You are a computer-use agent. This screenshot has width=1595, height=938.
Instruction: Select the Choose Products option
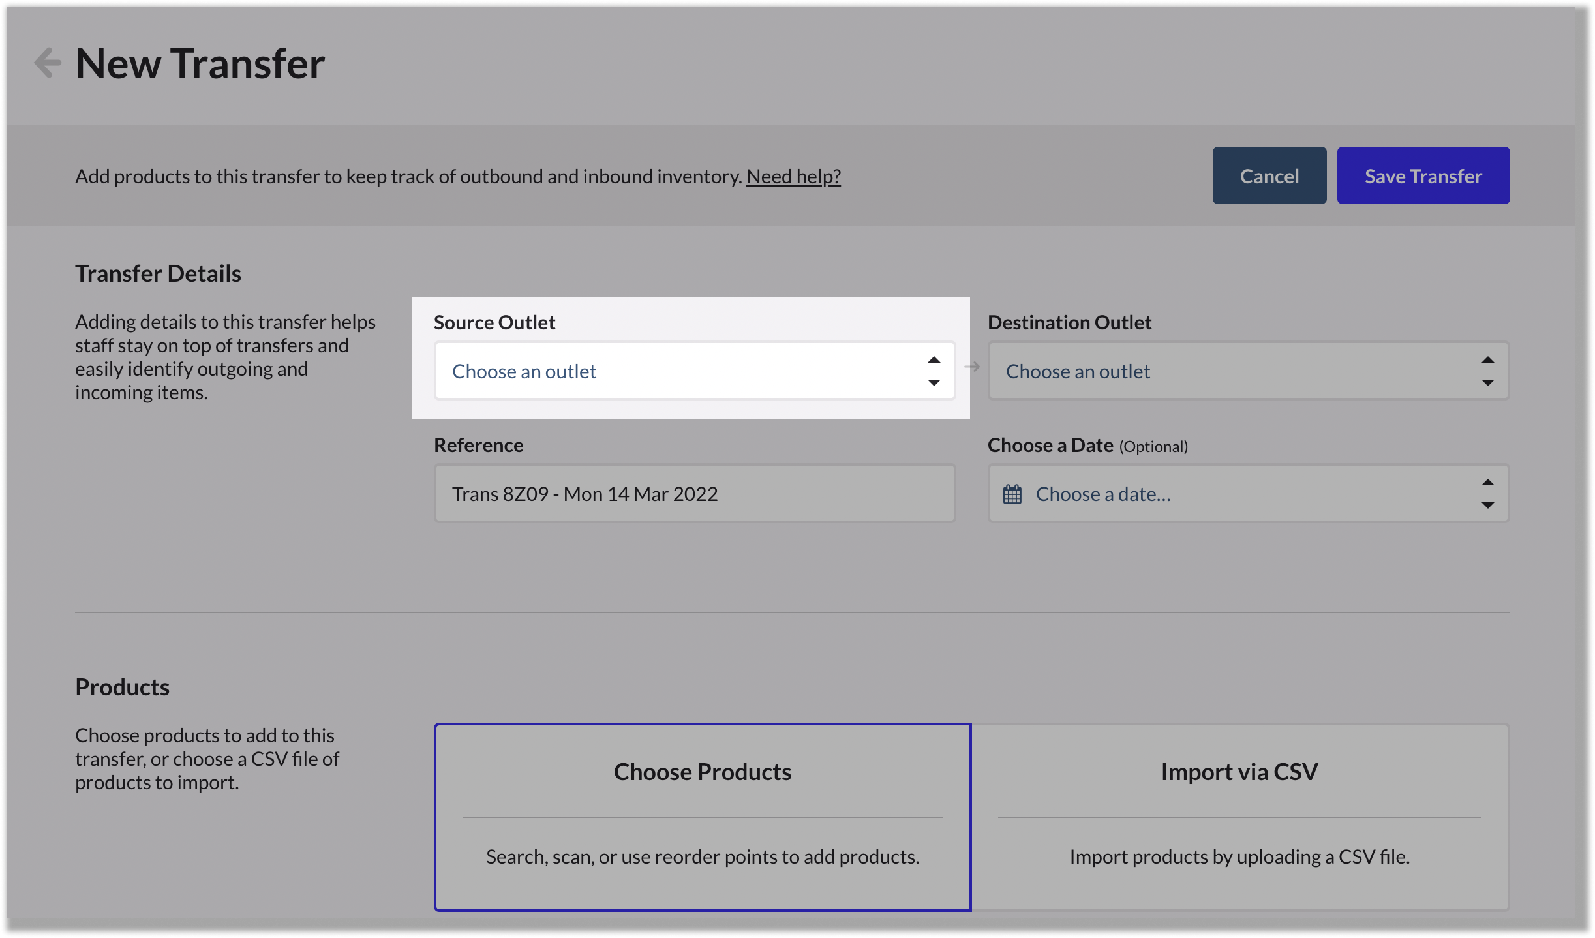tap(702, 817)
